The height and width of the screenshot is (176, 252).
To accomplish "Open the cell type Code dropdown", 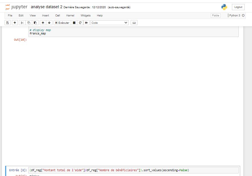I will click(x=109, y=23).
